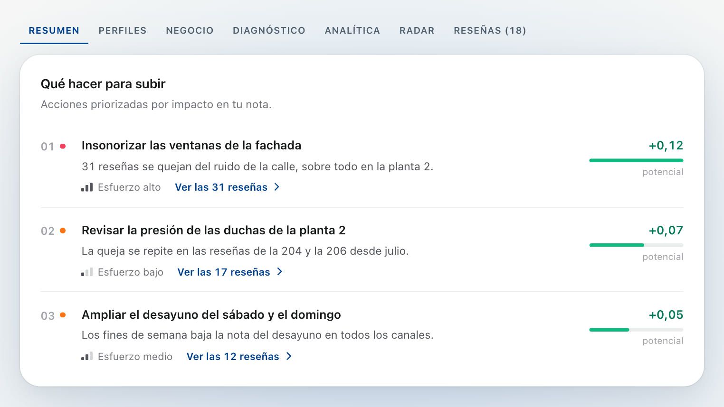The height and width of the screenshot is (407, 724).
Task: Switch to the Perfiles tab
Action: 123,30
